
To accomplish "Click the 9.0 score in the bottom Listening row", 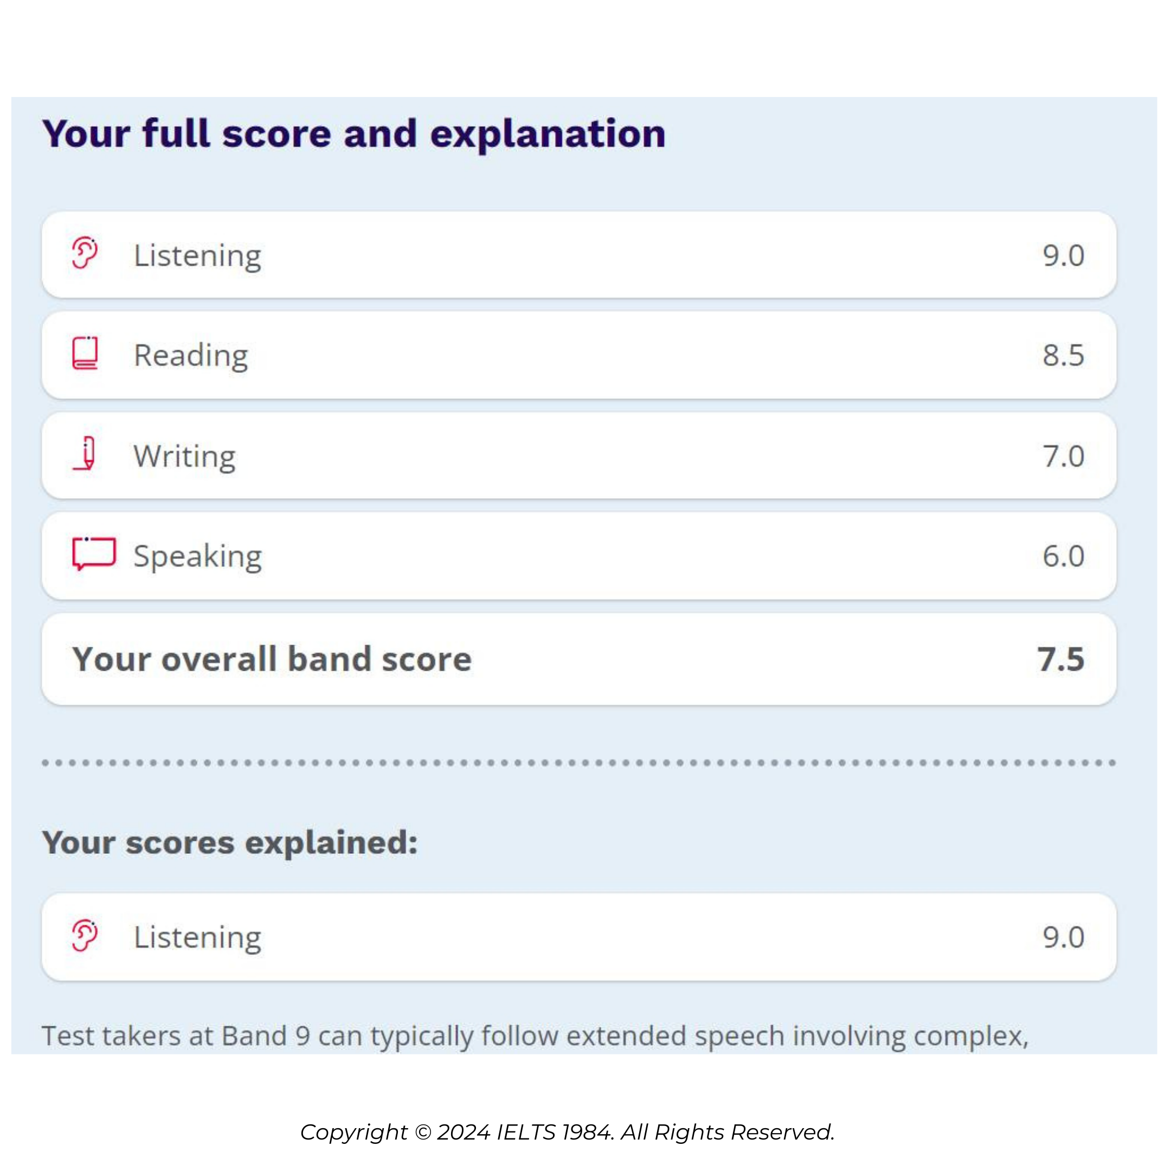I will [x=1063, y=937].
